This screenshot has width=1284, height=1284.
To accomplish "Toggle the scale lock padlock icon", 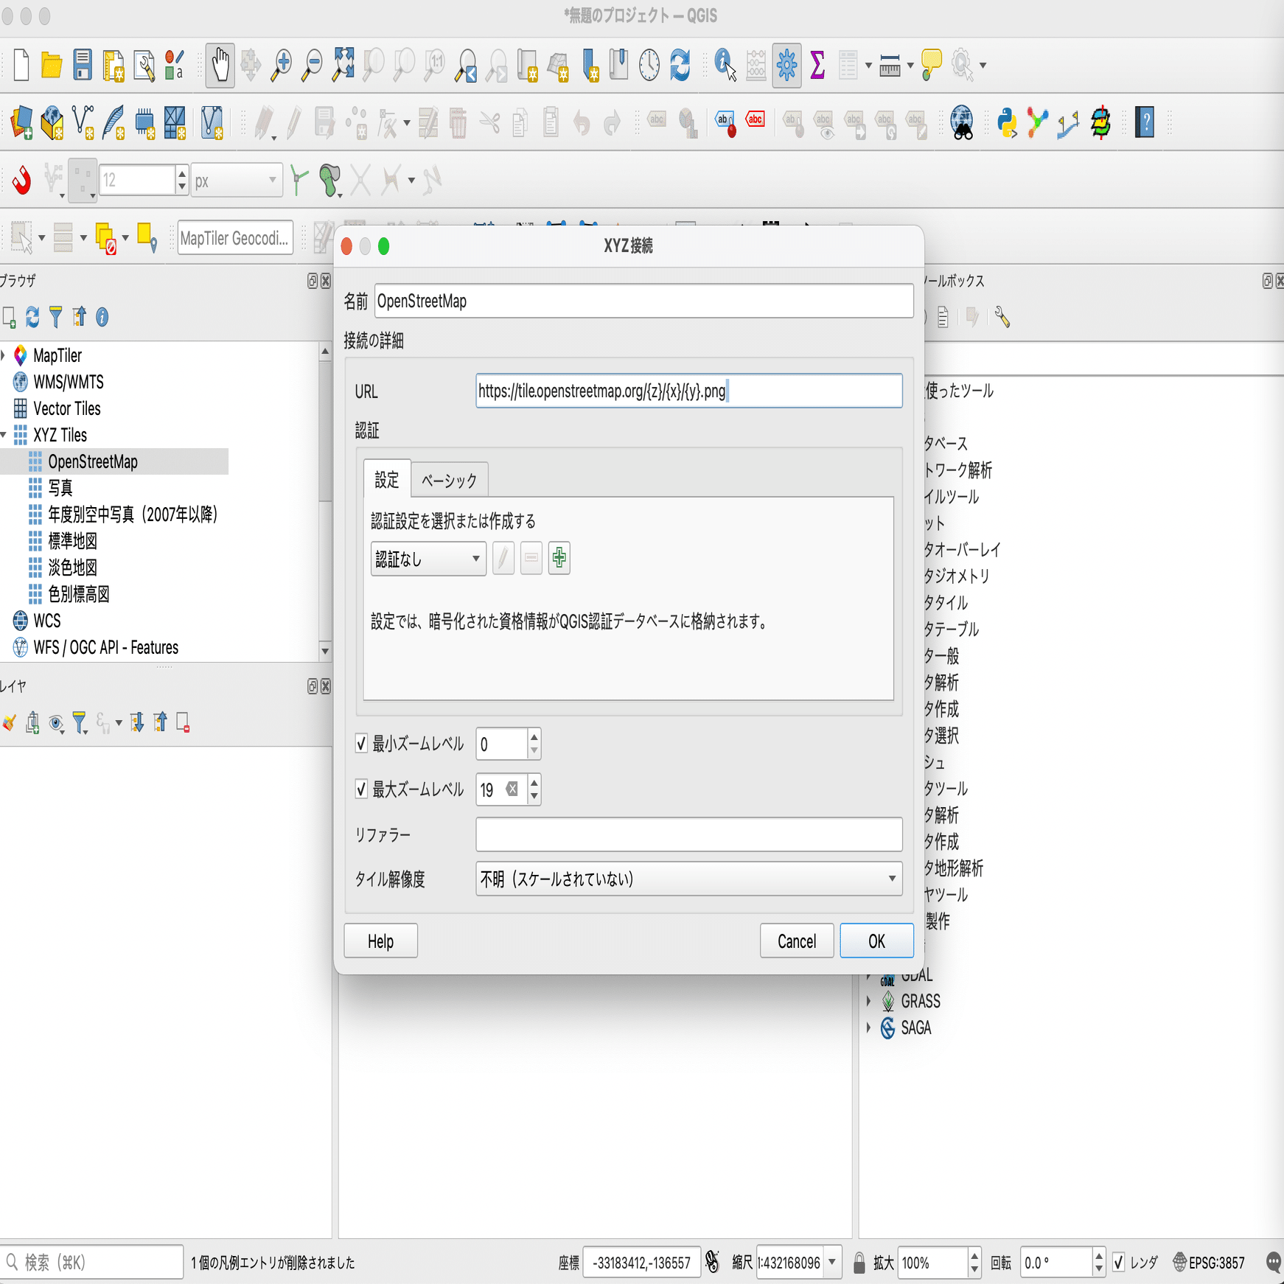I will click(x=859, y=1263).
